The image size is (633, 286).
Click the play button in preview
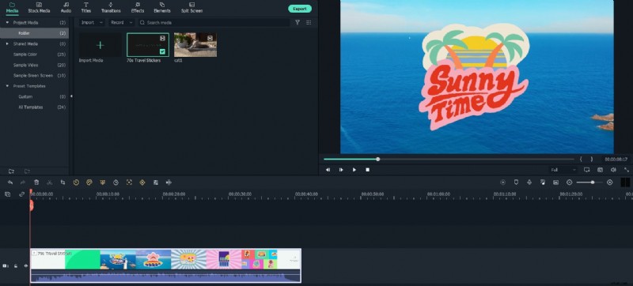354,170
